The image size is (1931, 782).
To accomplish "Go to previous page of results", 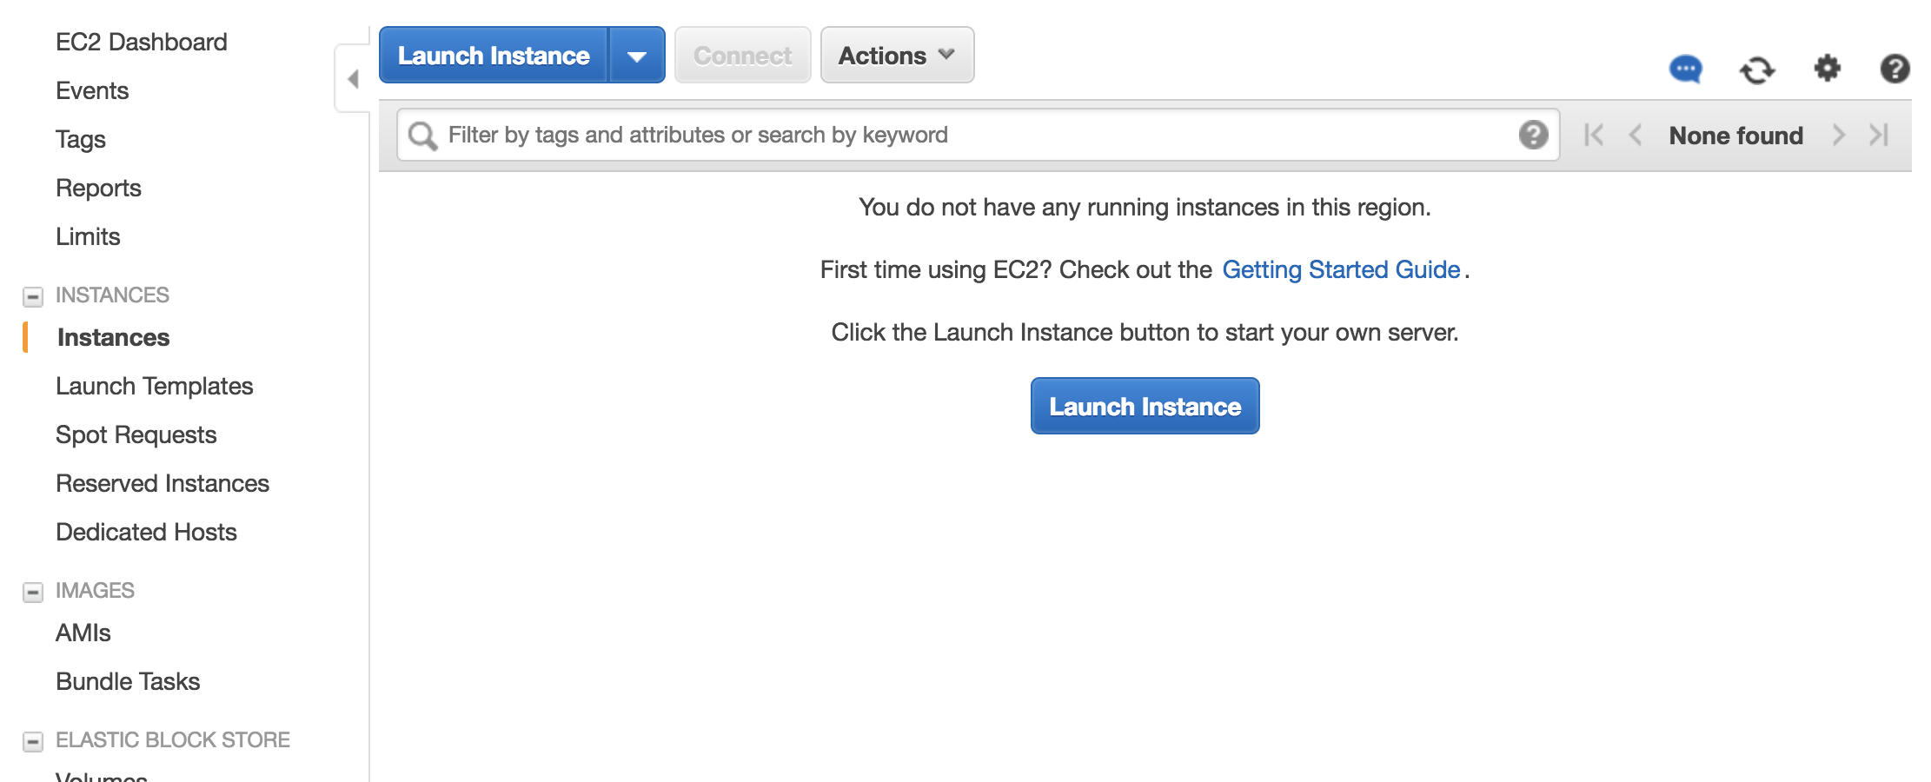I will 1635,135.
